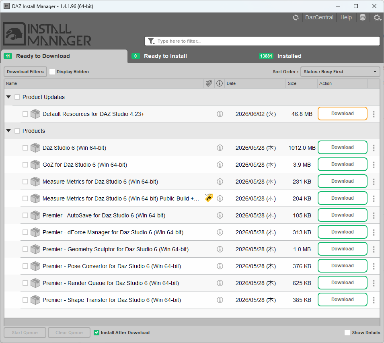Image resolution: width=384 pixels, height=343 pixels.
Task: Select checkbox for Premier - Geometry Sculptor row
Action: 25,249
